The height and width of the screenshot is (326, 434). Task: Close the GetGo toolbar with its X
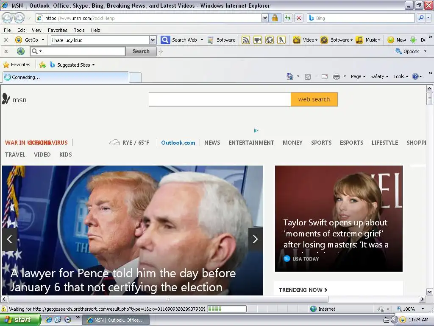click(6, 40)
